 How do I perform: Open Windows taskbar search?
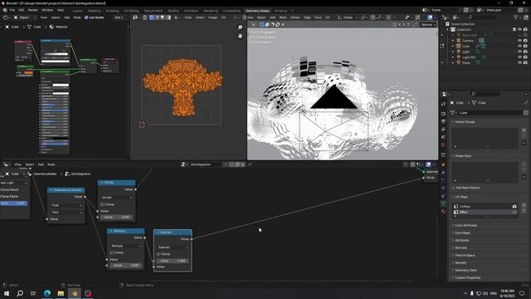pos(20,293)
